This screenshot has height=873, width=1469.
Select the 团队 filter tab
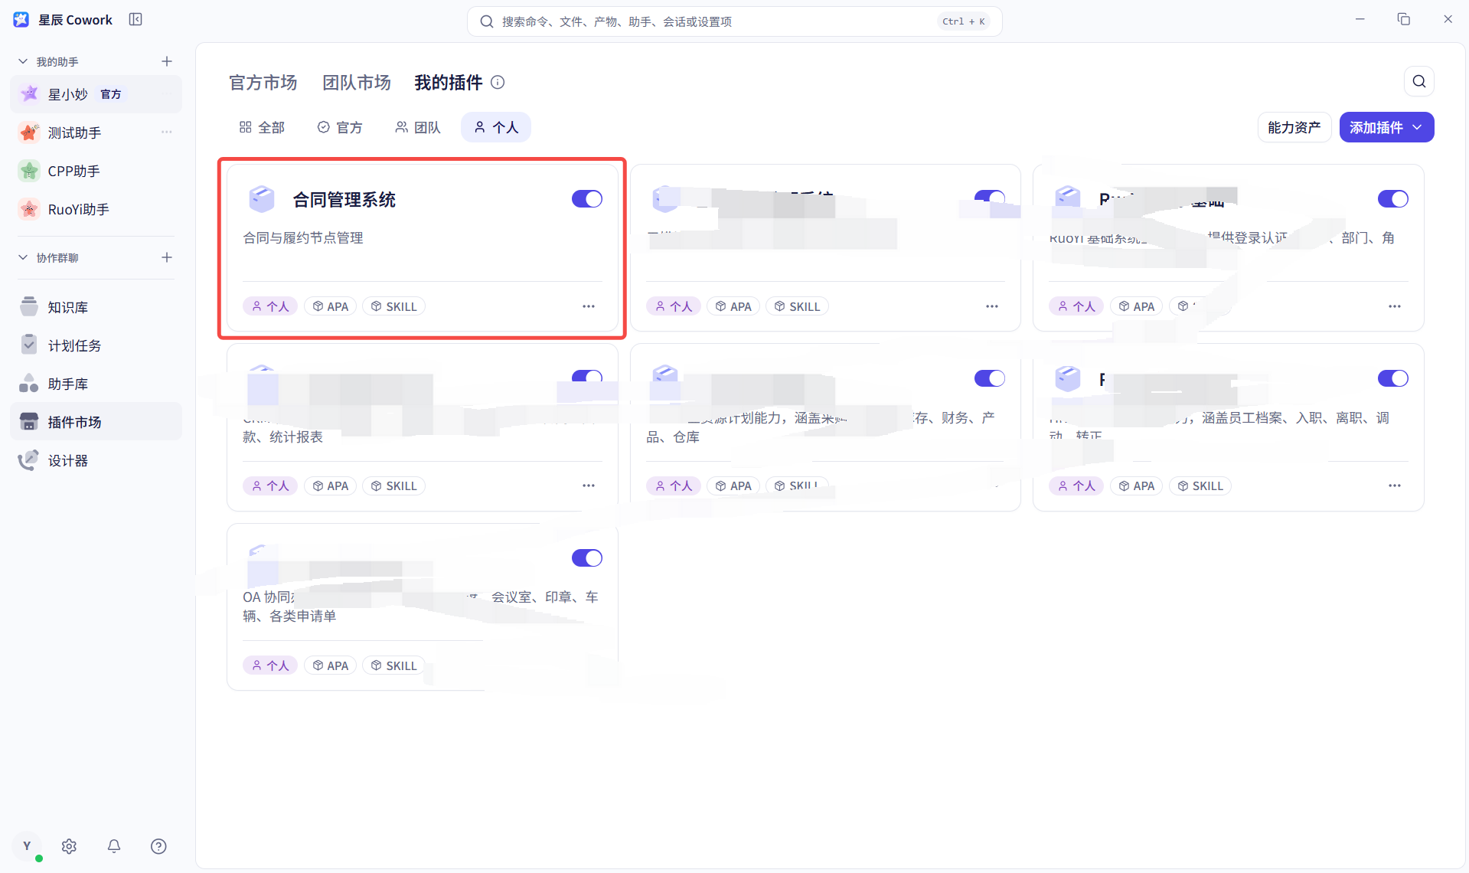click(x=418, y=127)
